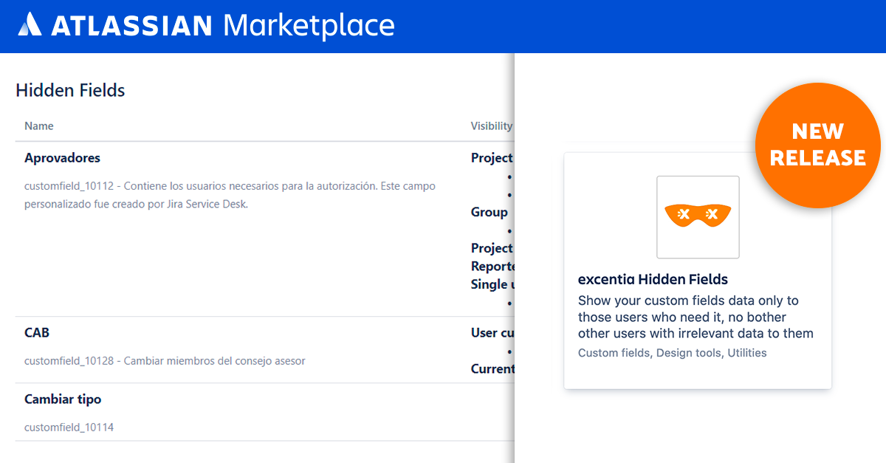Click the Atlassian triangle logo icon
This screenshot has width=886, height=463.
(30, 26)
